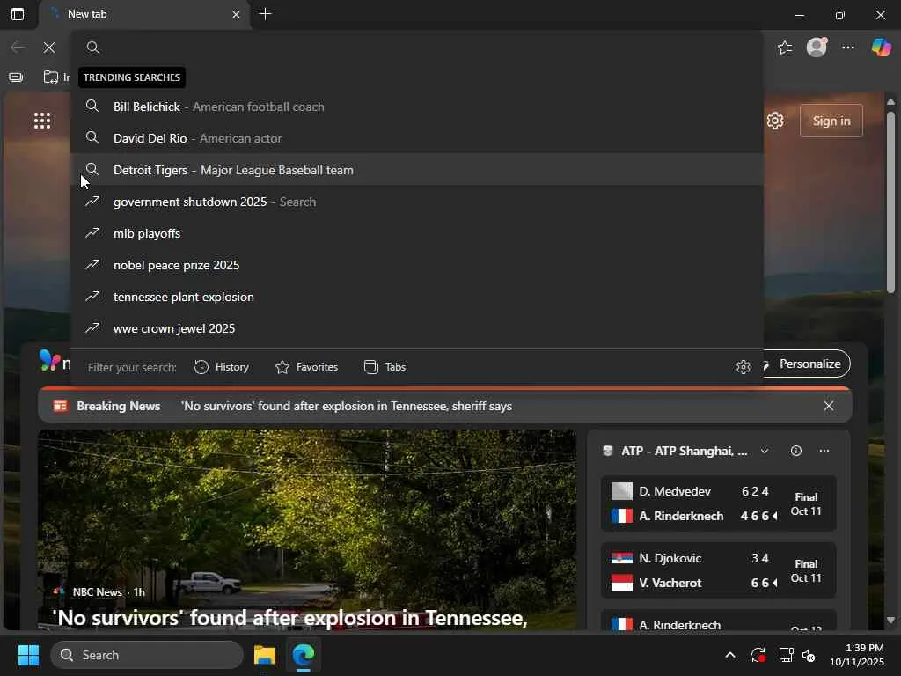Select wwe crown jewel 2025 suggestion

[417, 328]
